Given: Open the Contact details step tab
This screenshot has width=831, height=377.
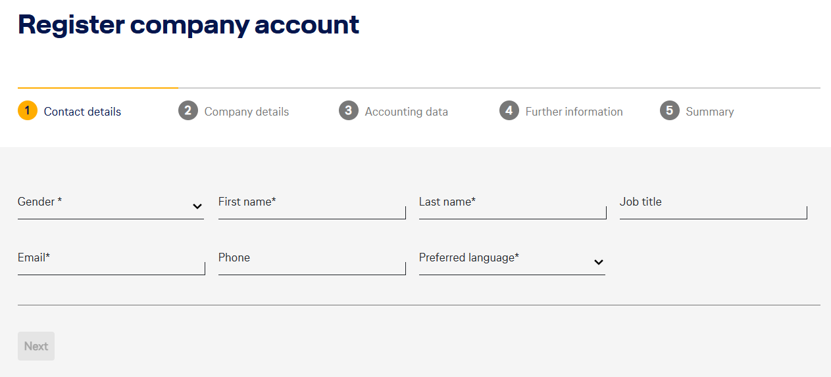Looking at the screenshot, I should point(82,112).
